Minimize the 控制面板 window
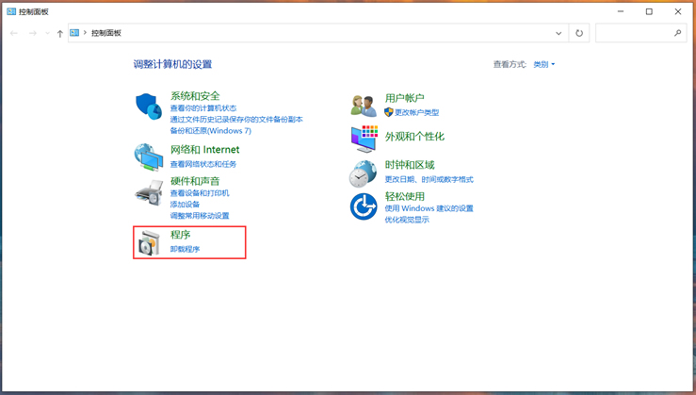The image size is (696, 395). tap(621, 11)
